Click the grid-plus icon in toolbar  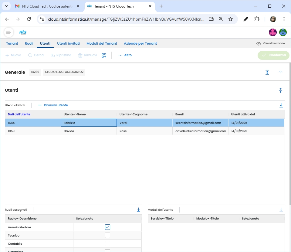pyautogui.click(x=104, y=55)
